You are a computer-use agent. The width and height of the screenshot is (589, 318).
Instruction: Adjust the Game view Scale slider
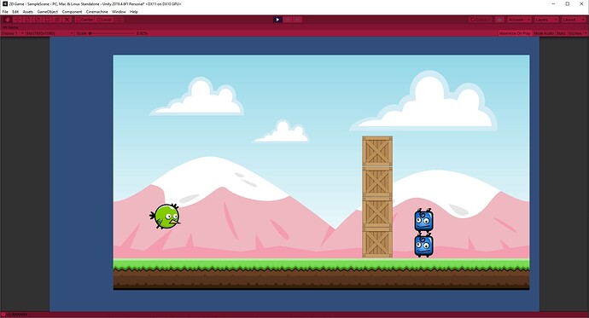[112, 33]
